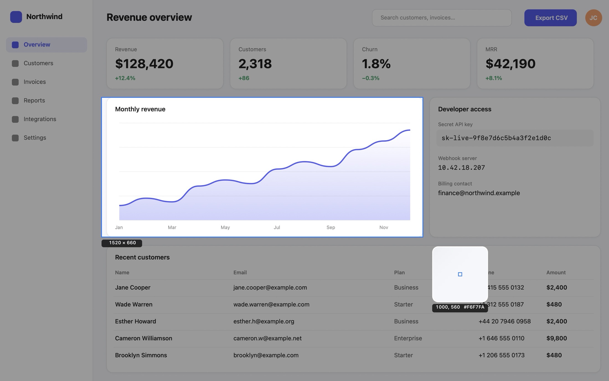Click the Esther Howard name cell
The image size is (609, 381).
(135, 321)
